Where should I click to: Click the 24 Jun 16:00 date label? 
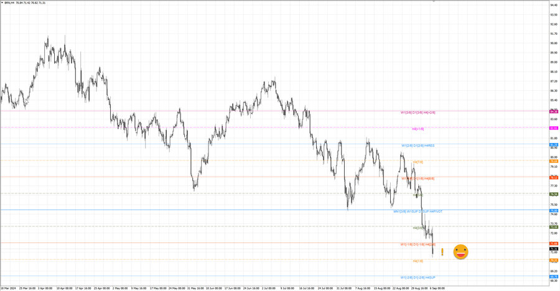(251, 288)
